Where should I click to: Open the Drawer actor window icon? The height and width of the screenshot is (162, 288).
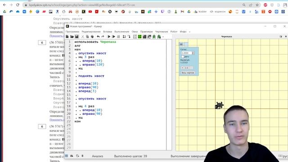149,36
